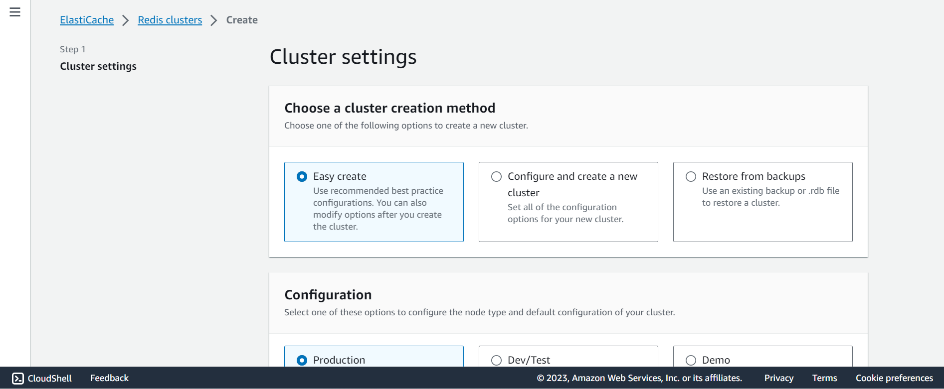Open the Terms link
This screenshot has height=389, width=944.
825,378
